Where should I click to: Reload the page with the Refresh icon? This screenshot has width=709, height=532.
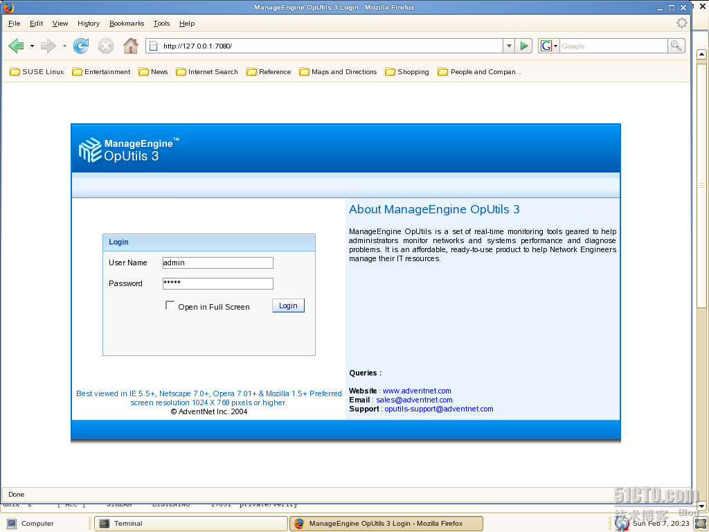pyautogui.click(x=81, y=46)
